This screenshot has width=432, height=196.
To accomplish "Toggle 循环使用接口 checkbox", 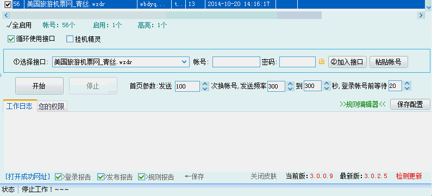I will point(11,39).
